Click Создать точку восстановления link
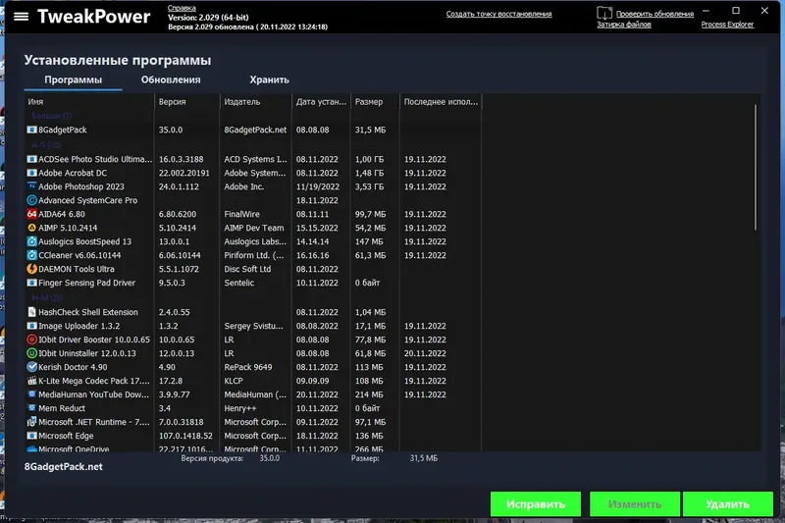The height and width of the screenshot is (523, 785). point(498,14)
